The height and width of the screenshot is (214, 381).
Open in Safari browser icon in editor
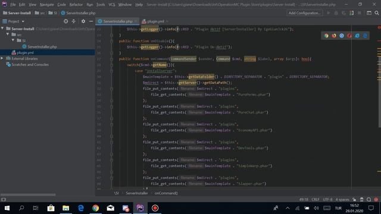pyautogui.click(x=342, y=36)
